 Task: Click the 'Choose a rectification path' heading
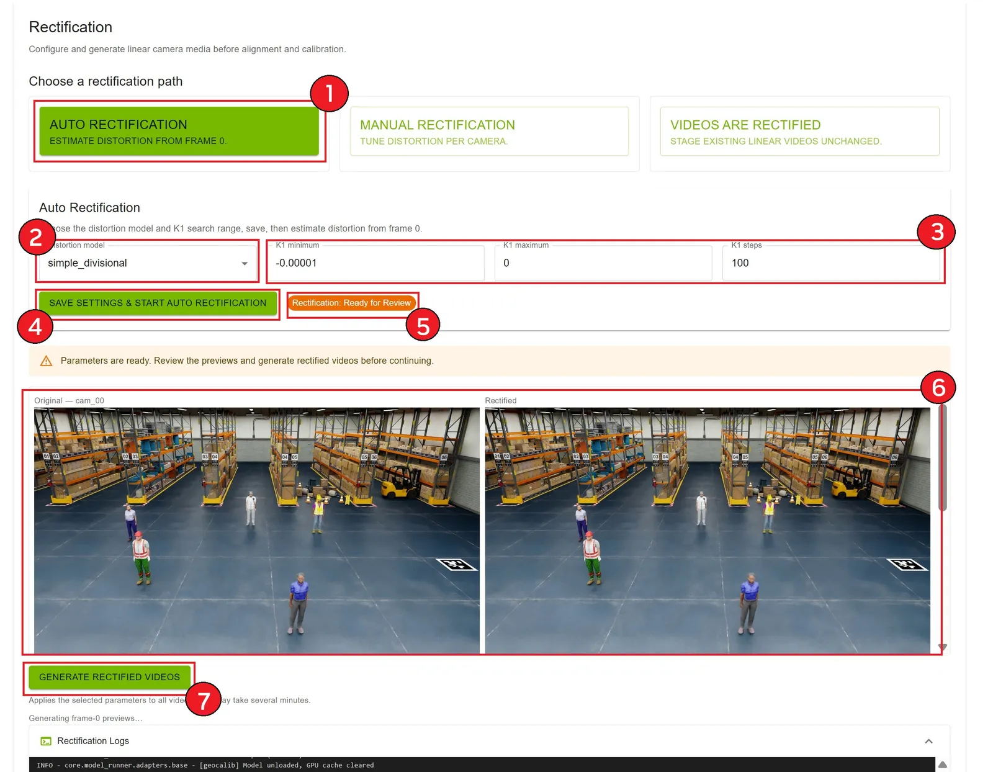point(106,81)
